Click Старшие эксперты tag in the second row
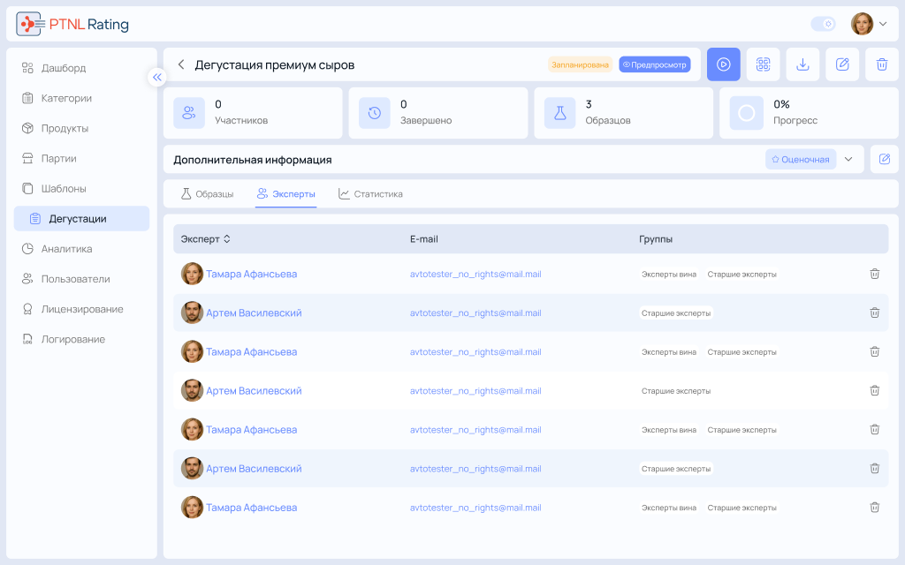This screenshot has width=905, height=565. click(676, 313)
